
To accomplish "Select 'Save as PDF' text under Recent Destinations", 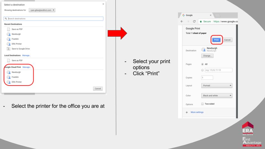I will click(x=17, y=29).
